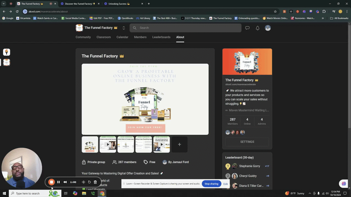Click the 287 Members stat in sidebar card
This screenshot has width=351, height=197.
[233, 121]
